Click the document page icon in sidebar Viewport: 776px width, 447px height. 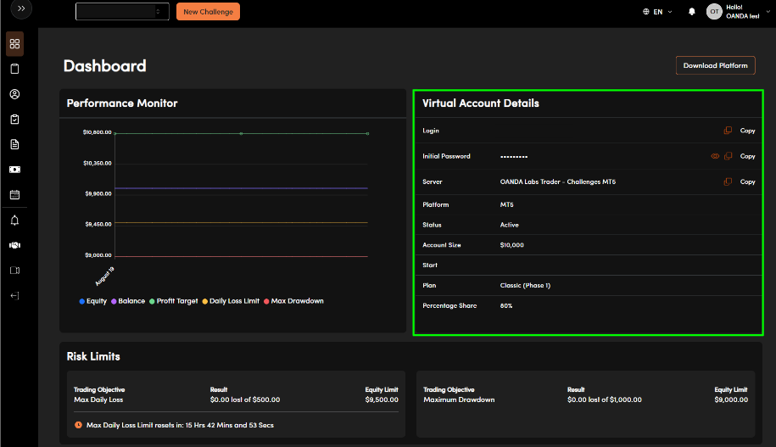click(x=14, y=144)
